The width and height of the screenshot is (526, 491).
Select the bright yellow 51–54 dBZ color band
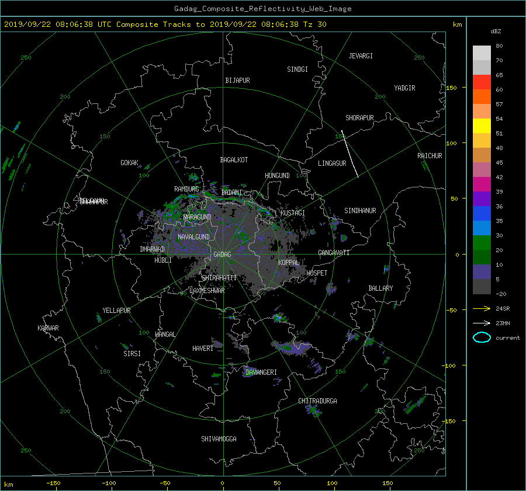[x=482, y=126]
